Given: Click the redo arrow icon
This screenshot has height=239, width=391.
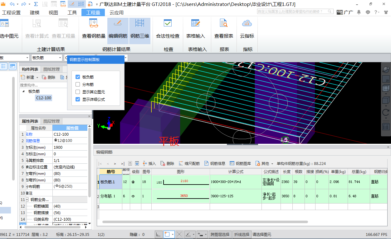Looking at the screenshot, I should [x=23, y=4].
